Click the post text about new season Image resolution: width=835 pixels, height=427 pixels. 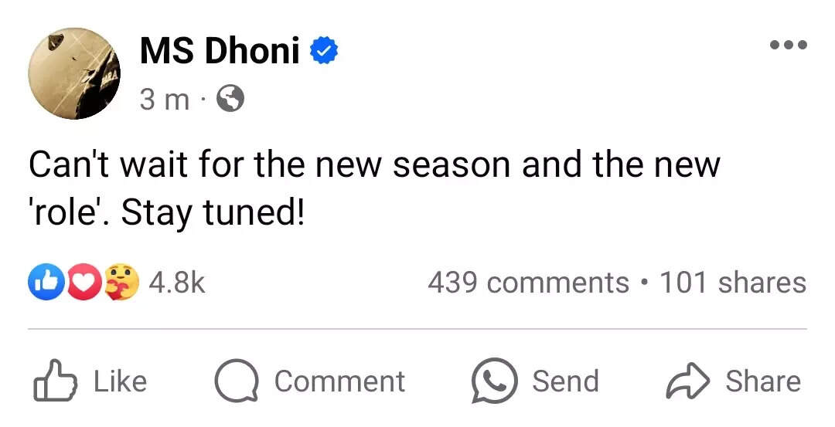pyautogui.click(x=374, y=188)
